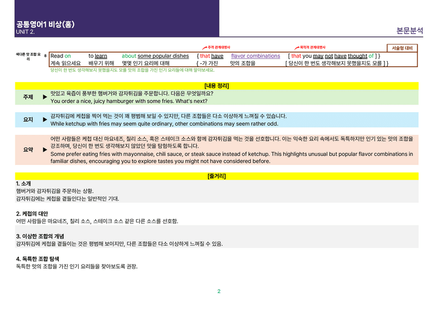This screenshot has width=438, height=309.
Task: Click 'While ketchup with fries may seem' sentence
Action: tap(164, 123)
